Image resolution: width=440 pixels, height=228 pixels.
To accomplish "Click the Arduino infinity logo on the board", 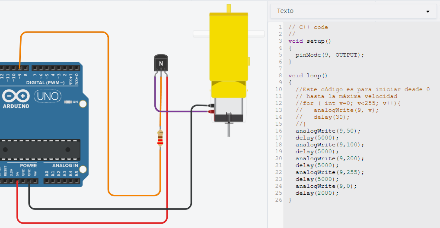I will click(x=16, y=95).
